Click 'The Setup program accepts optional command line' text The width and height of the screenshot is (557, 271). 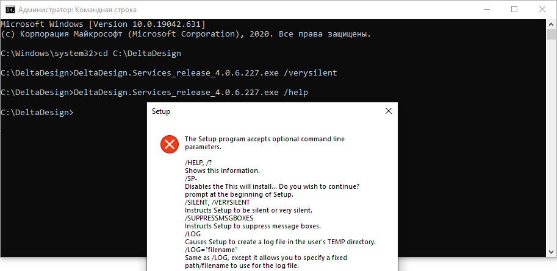tap(265, 139)
